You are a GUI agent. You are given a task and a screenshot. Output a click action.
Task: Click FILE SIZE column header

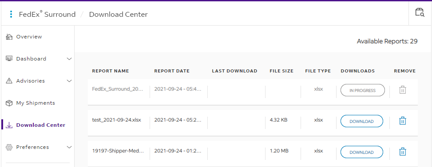coord(281,71)
